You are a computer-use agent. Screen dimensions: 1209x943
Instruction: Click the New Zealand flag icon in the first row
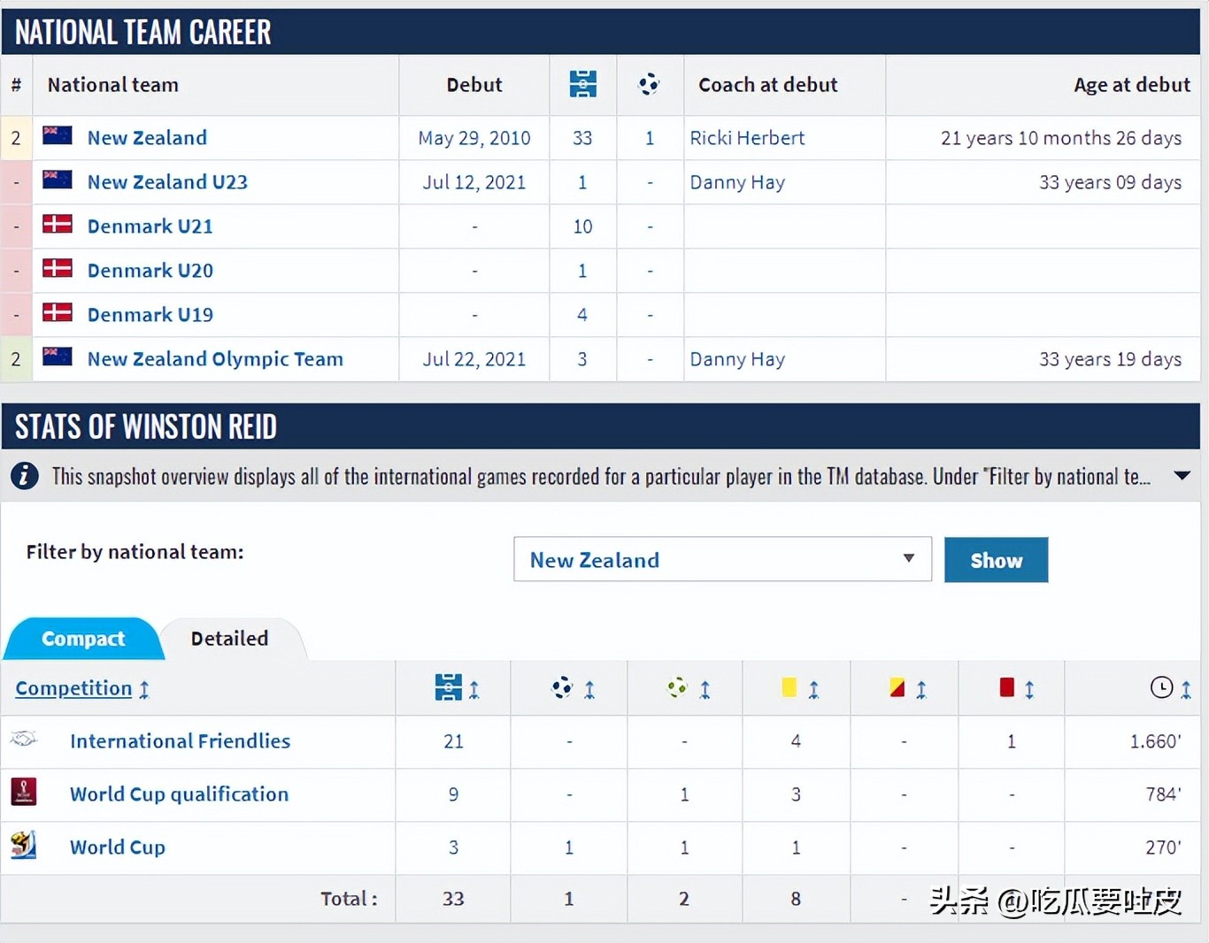(58, 136)
